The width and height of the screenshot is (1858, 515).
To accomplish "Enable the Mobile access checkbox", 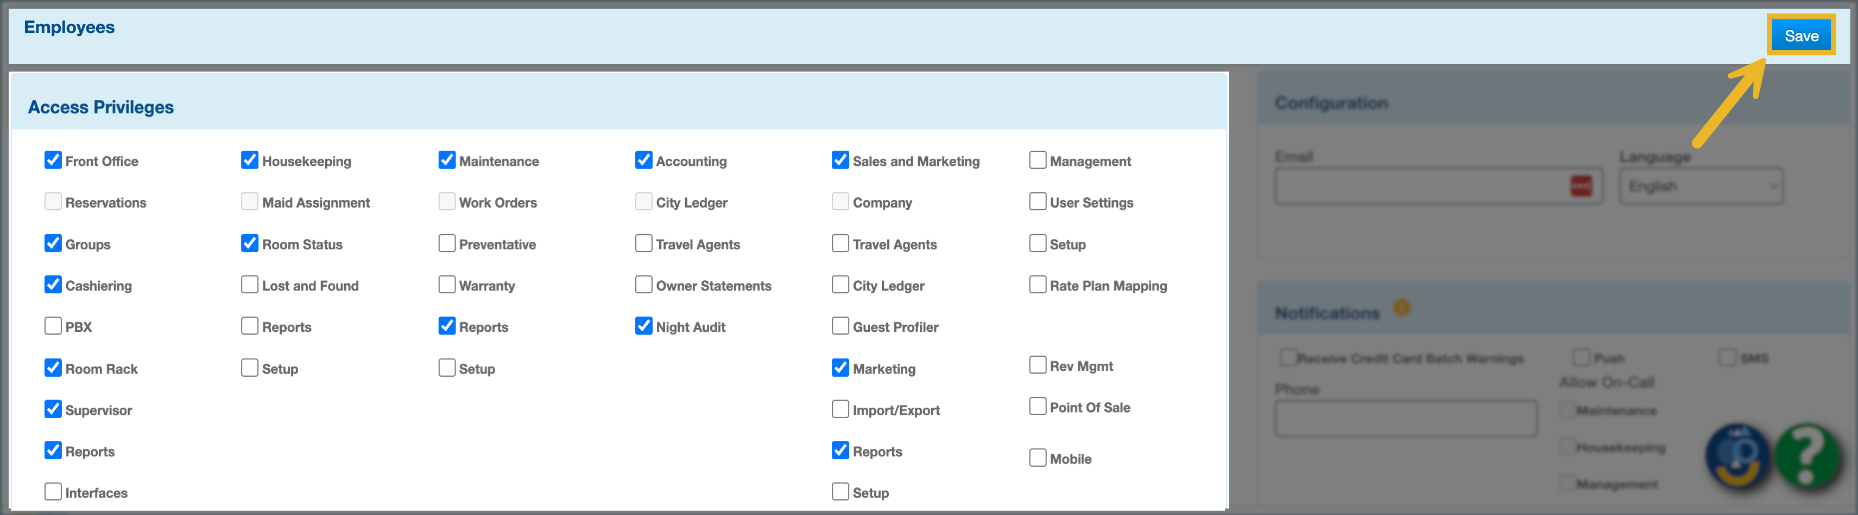I will point(1037,458).
